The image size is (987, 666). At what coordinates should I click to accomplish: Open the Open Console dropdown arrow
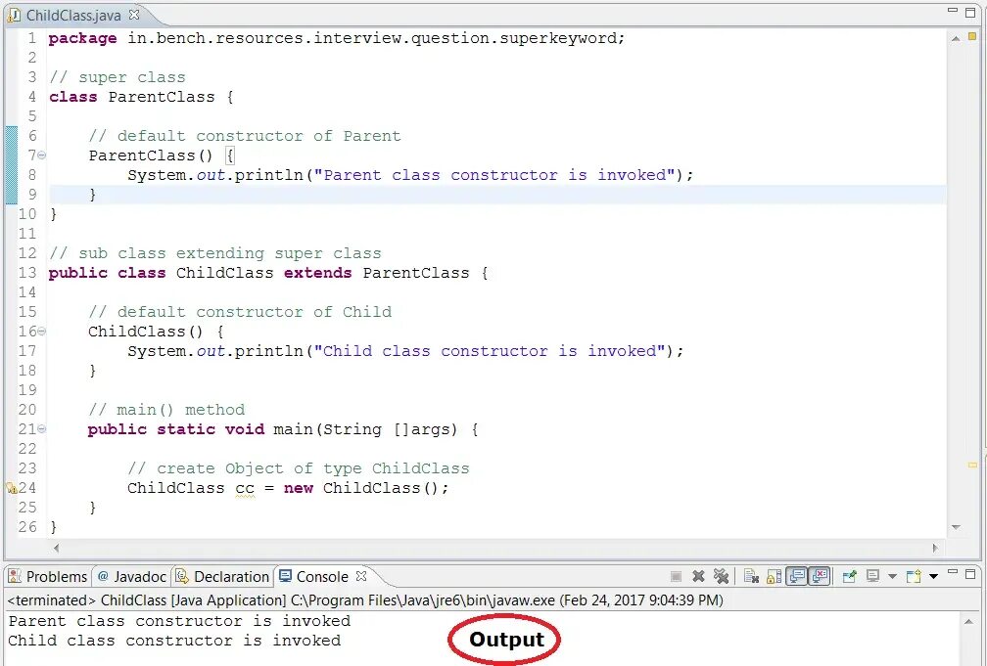pyautogui.click(x=934, y=576)
